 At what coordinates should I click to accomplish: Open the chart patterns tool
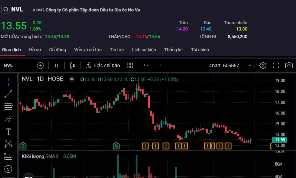click(x=8, y=144)
